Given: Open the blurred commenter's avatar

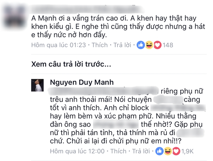Looking at the screenshot, I should point(14,17).
